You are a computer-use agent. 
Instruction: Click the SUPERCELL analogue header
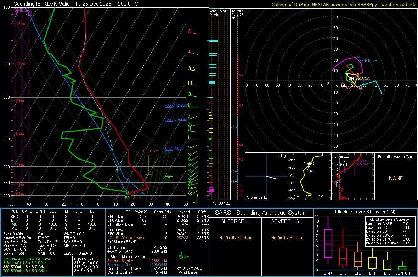pos(235,221)
